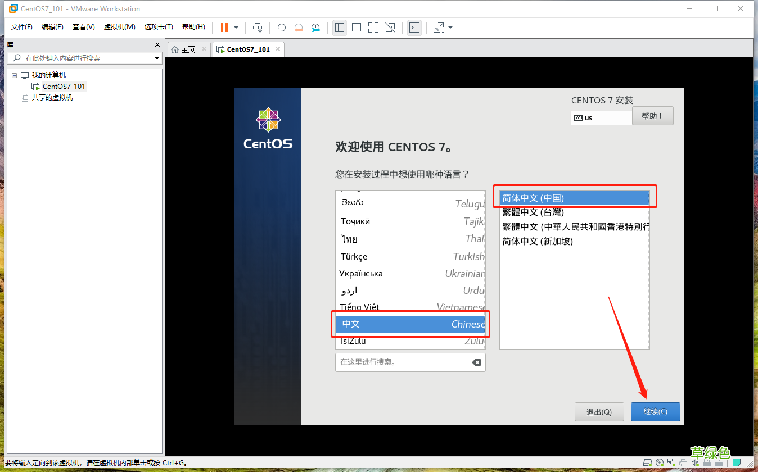Click the network adapter status icon
Image resolution: width=758 pixels, height=472 pixels.
pos(671,463)
